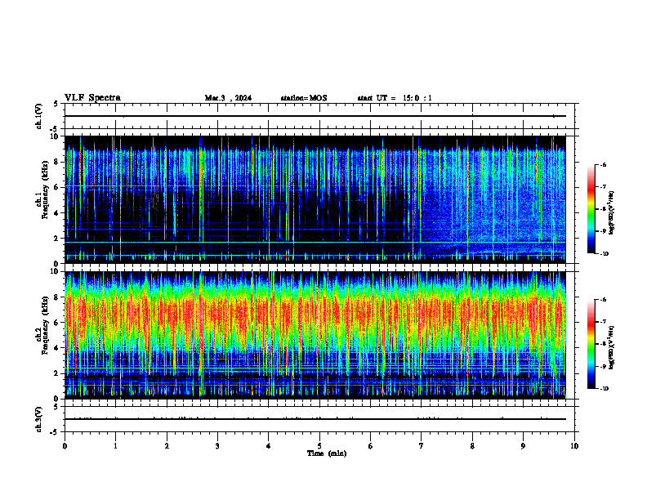
Task: Click the '-6' label on upper color scale
Action: click(x=603, y=164)
